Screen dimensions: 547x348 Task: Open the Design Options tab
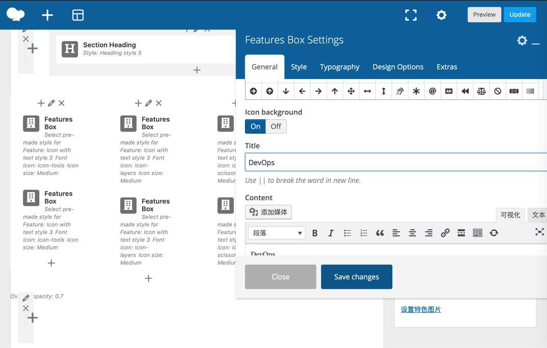[x=398, y=67]
